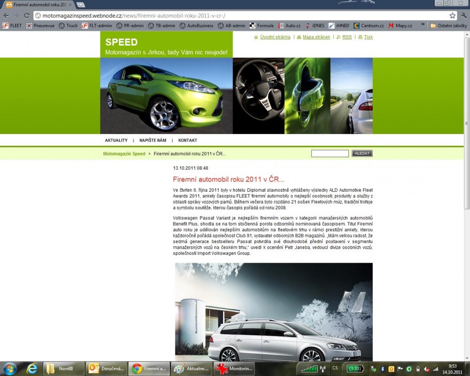Open the Mapa stránek link

[316, 37]
